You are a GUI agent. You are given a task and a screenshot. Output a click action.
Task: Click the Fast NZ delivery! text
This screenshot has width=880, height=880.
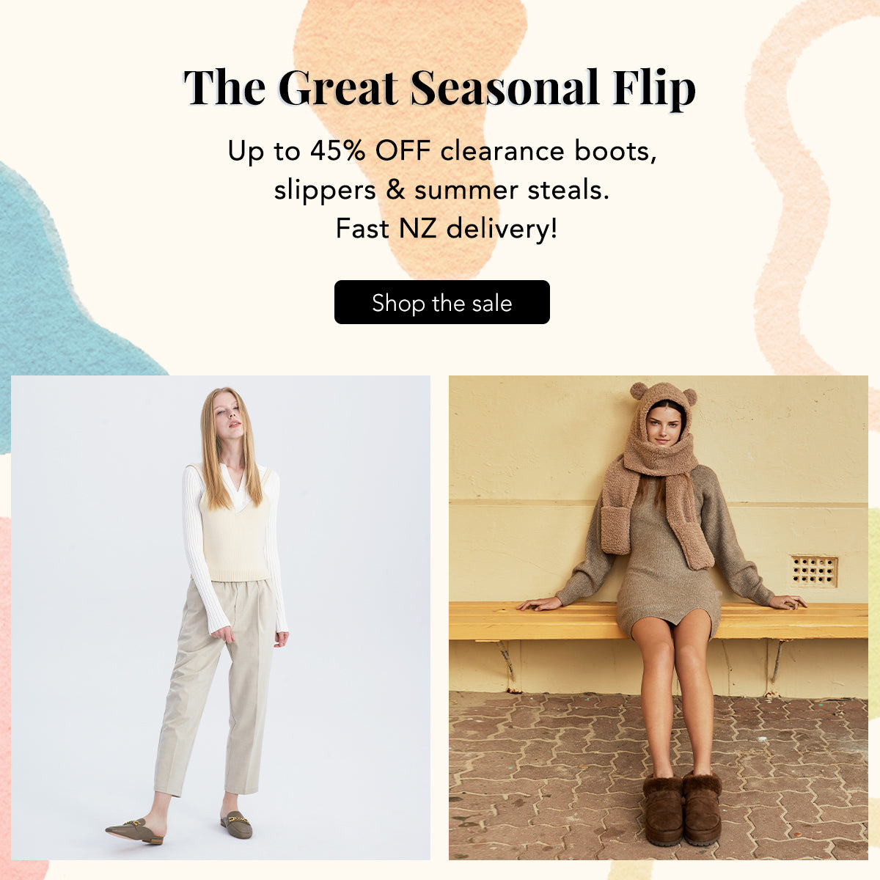tap(446, 229)
